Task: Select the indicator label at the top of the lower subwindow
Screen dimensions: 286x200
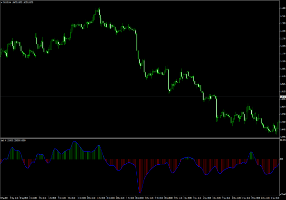Action: click(x=13, y=140)
